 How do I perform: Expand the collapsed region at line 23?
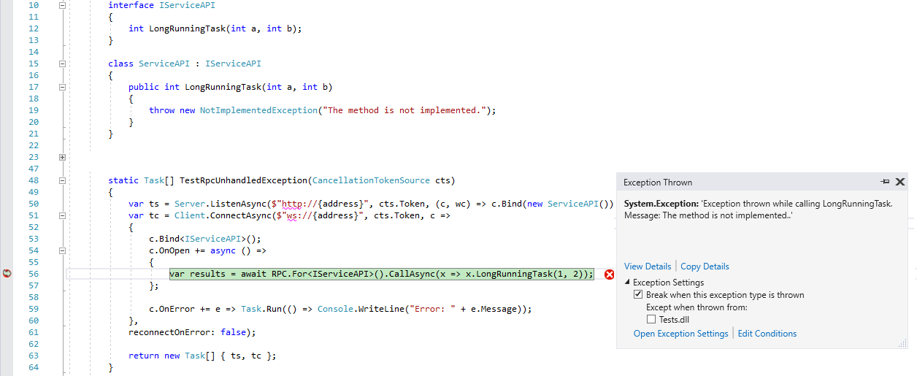pyautogui.click(x=62, y=157)
